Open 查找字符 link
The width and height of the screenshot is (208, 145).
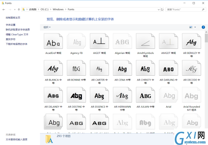(x=10, y=39)
